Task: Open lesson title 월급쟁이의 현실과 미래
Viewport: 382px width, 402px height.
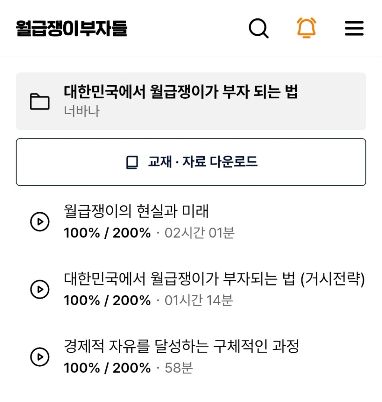Action: [x=136, y=211]
